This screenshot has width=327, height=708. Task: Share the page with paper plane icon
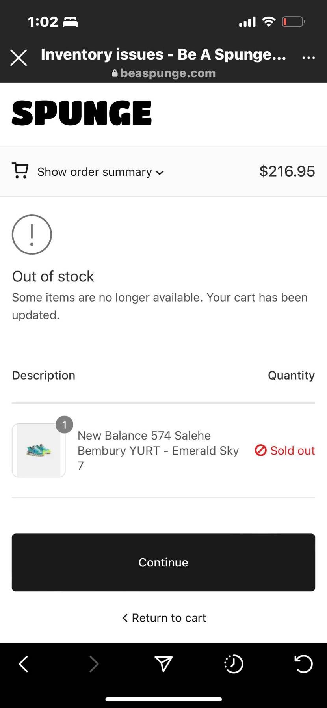point(163,663)
